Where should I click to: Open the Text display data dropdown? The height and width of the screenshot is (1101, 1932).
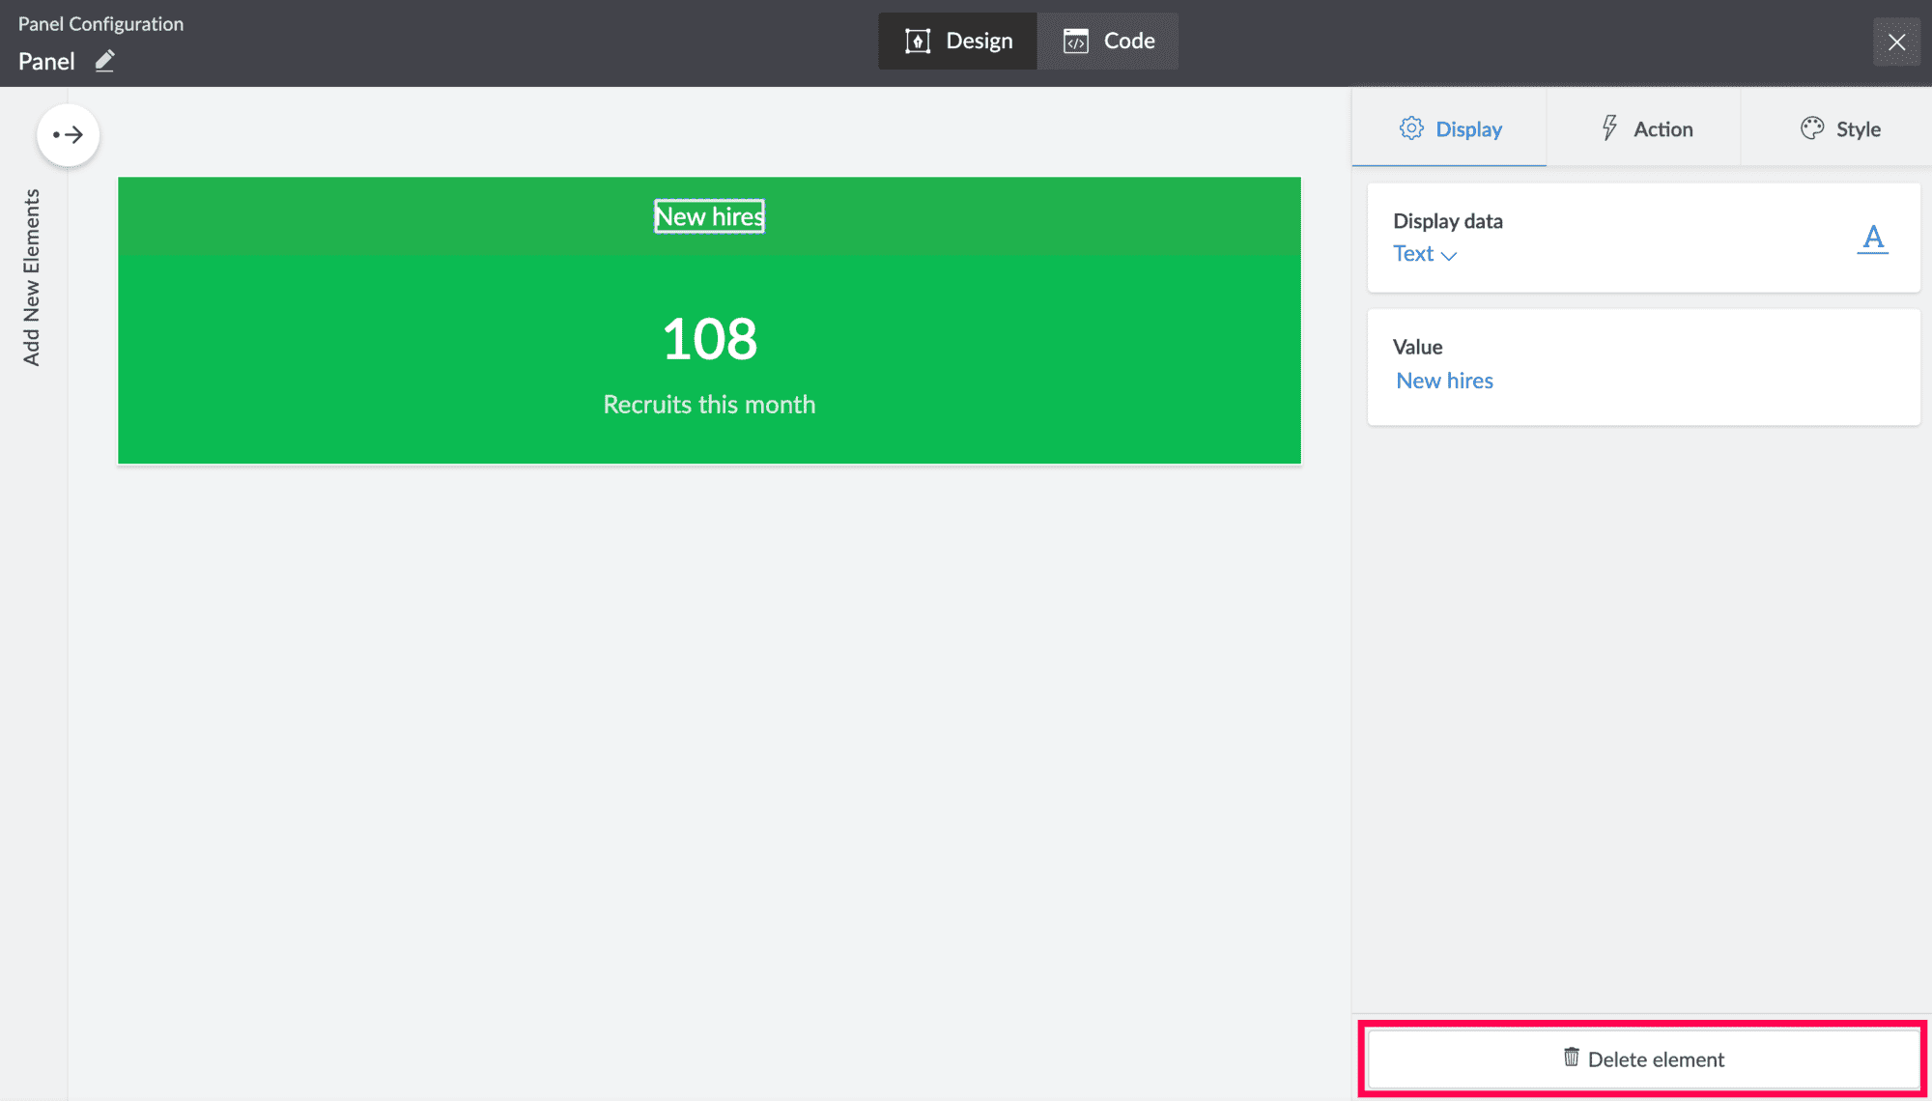point(1424,254)
